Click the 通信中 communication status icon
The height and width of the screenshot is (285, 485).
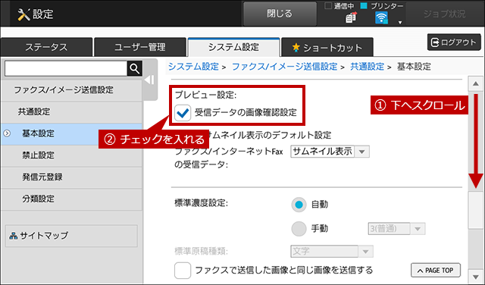(351, 18)
